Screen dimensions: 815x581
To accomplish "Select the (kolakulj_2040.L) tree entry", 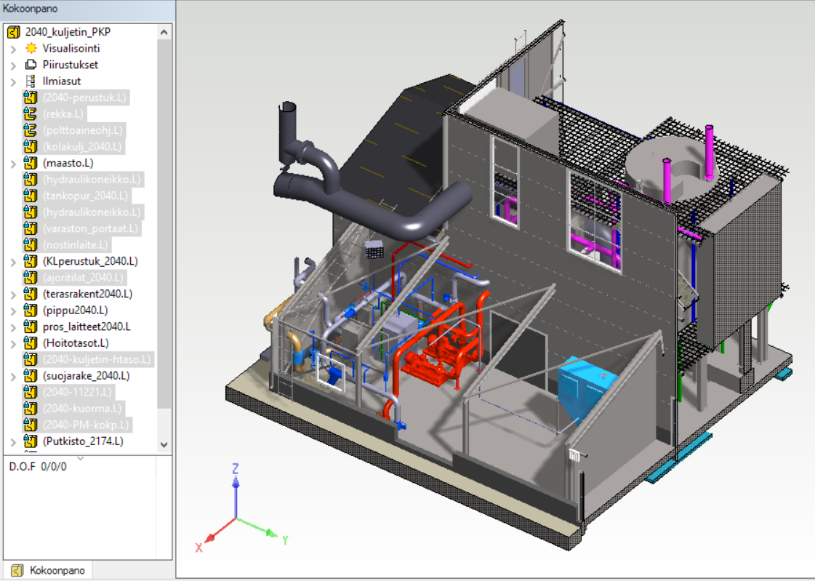I will coord(83,147).
